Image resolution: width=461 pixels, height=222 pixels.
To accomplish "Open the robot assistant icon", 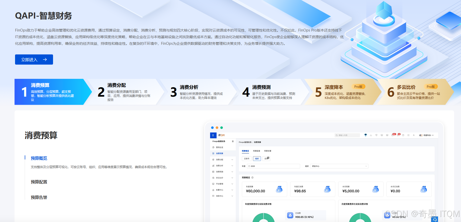I will pos(365,135).
